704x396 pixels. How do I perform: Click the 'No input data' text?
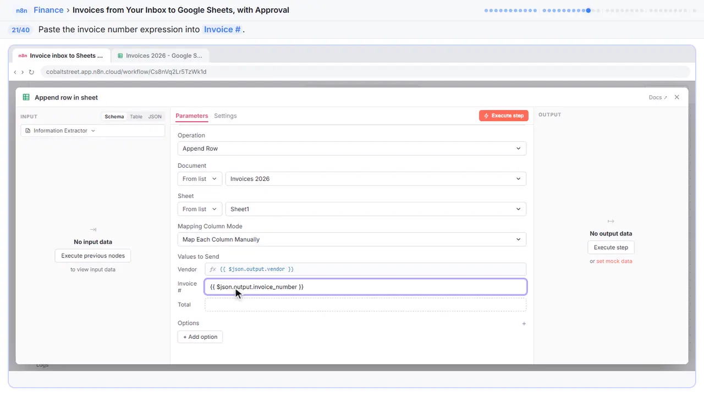point(93,242)
